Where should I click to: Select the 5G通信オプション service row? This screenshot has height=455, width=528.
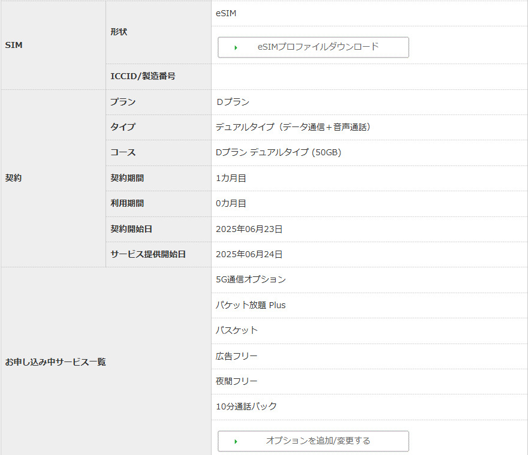pos(251,279)
